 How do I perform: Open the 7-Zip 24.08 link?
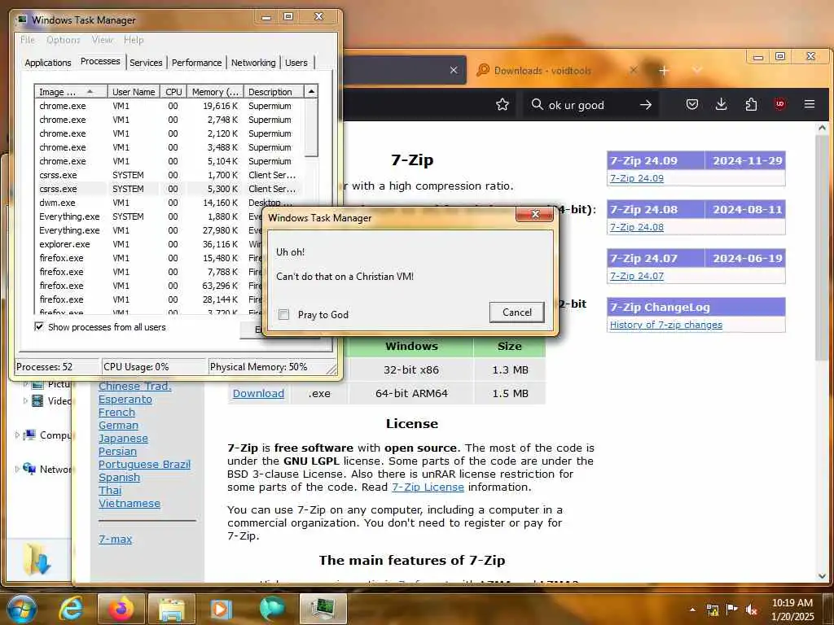637,227
